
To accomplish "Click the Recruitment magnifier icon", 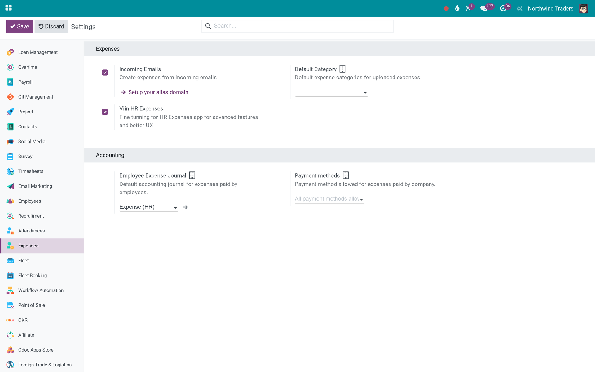I will (x=10, y=216).
